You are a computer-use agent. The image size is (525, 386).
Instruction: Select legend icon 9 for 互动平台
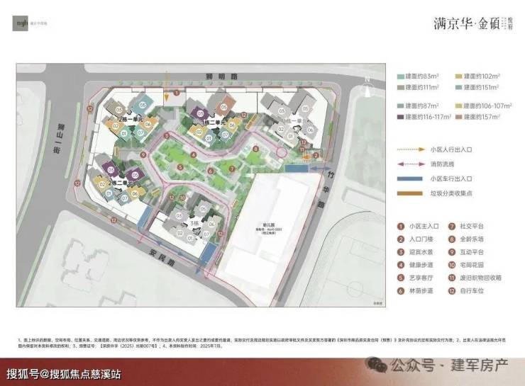452,252
